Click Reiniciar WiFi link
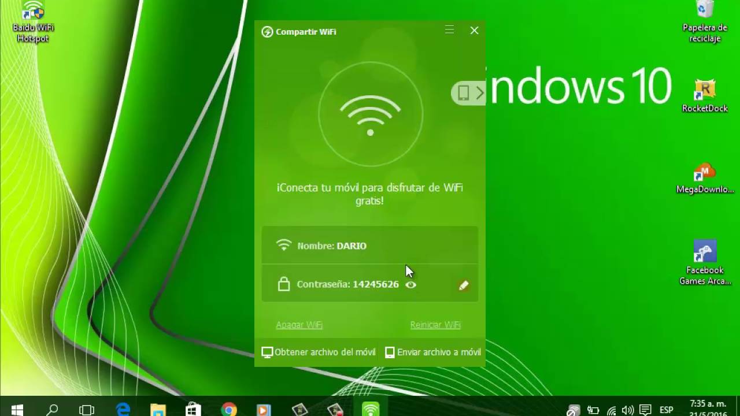Screen dimensions: 740x416 click(435, 325)
